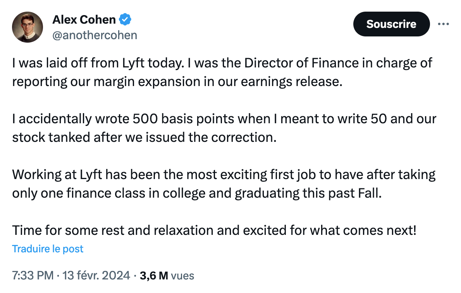Click the Souscrire button

pyautogui.click(x=391, y=24)
